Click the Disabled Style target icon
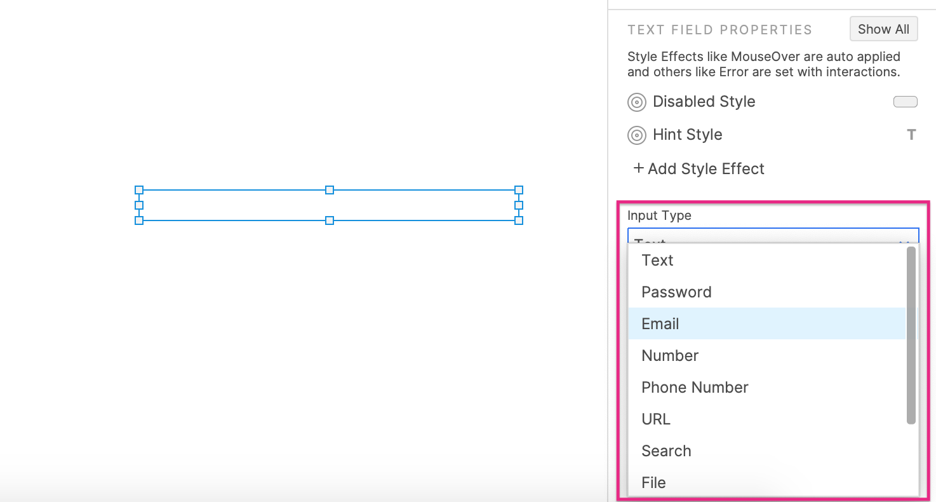936x502 pixels. (x=636, y=102)
